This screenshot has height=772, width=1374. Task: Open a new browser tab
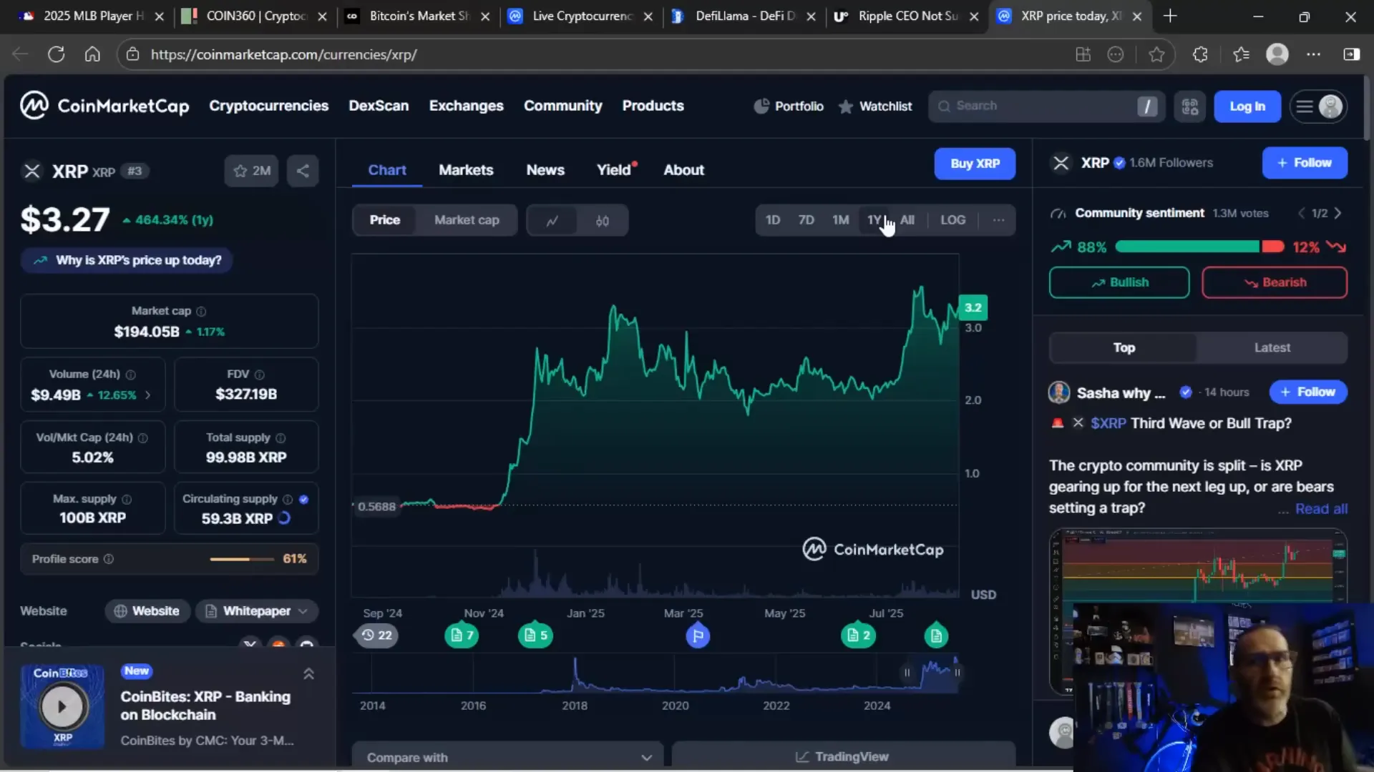point(1170,16)
